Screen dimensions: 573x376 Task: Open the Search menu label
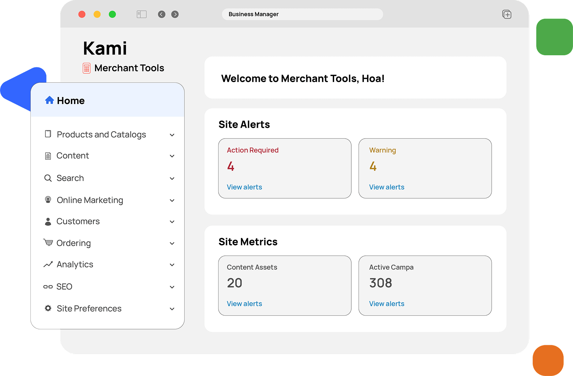coord(70,178)
